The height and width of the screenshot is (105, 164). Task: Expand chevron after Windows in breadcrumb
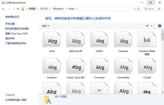tap(66, 9)
